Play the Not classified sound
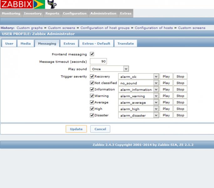 (166, 83)
